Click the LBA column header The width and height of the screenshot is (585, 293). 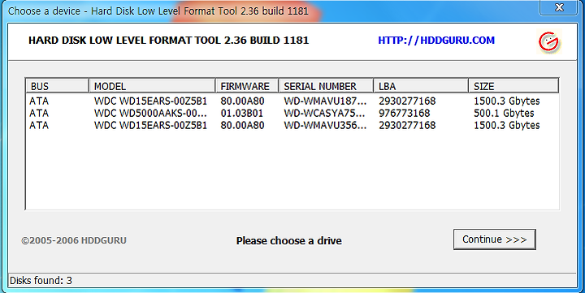pos(421,86)
